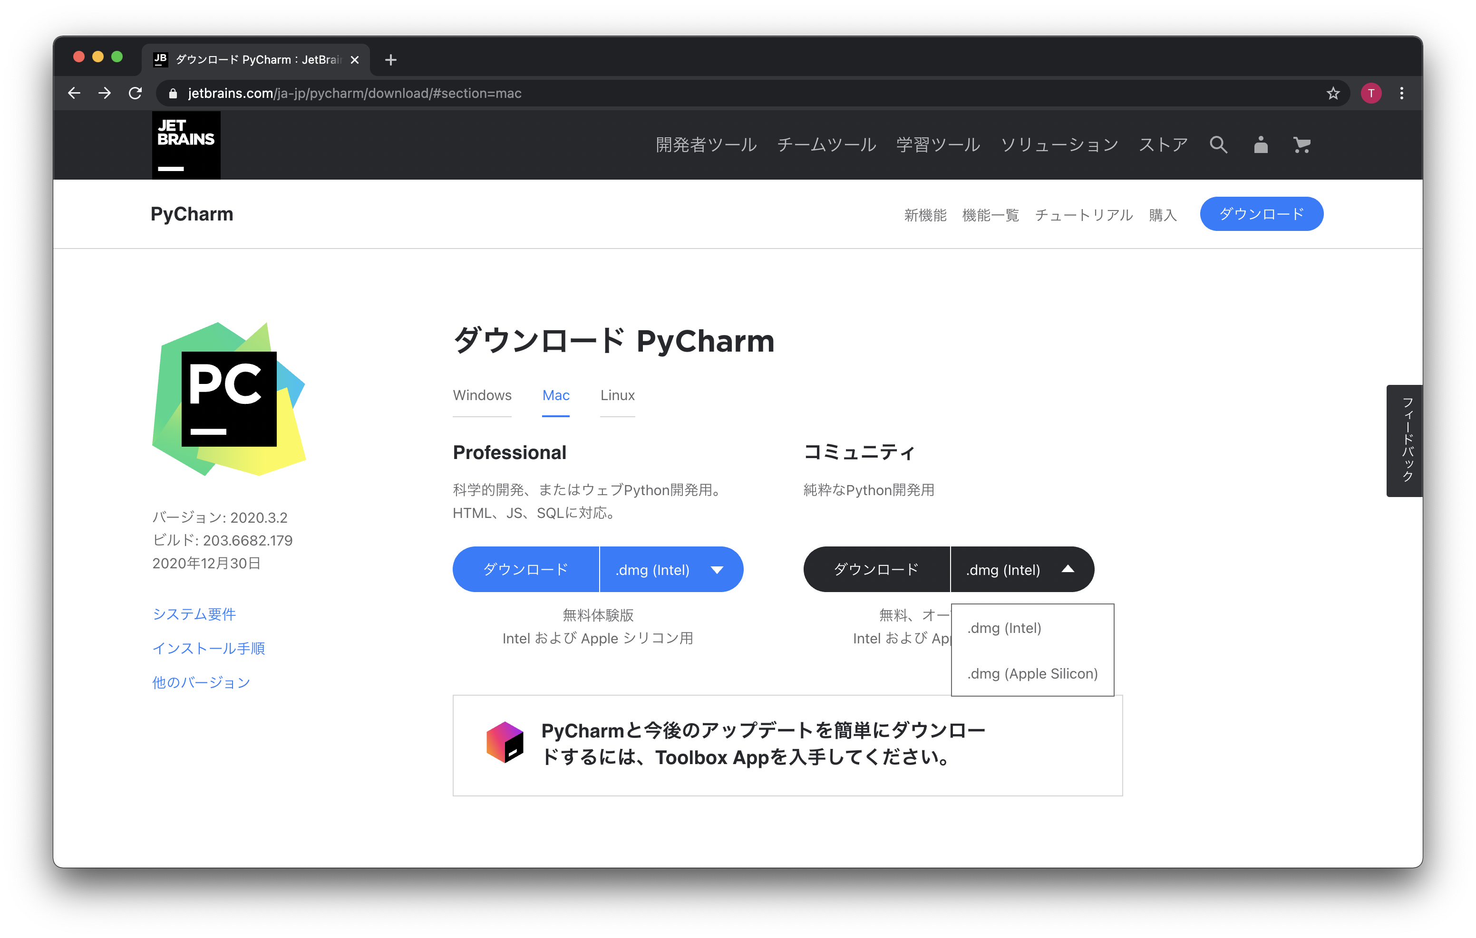The height and width of the screenshot is (938, 1476).
Task: Click the browser forward arrow
Action: [x=105, y=93]
